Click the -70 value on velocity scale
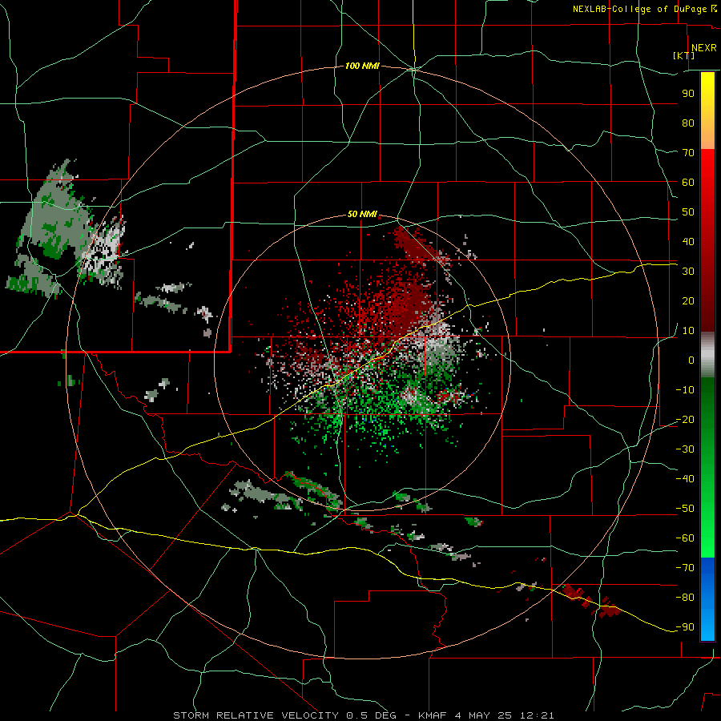This screenshot has height=721, width=721. point(685,568)
